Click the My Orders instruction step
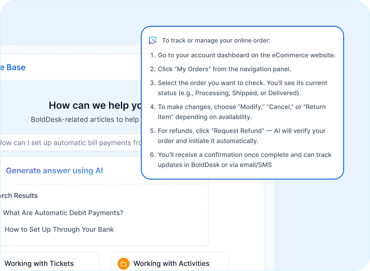This screenshot has height=271, width=370. pos(224,69)
